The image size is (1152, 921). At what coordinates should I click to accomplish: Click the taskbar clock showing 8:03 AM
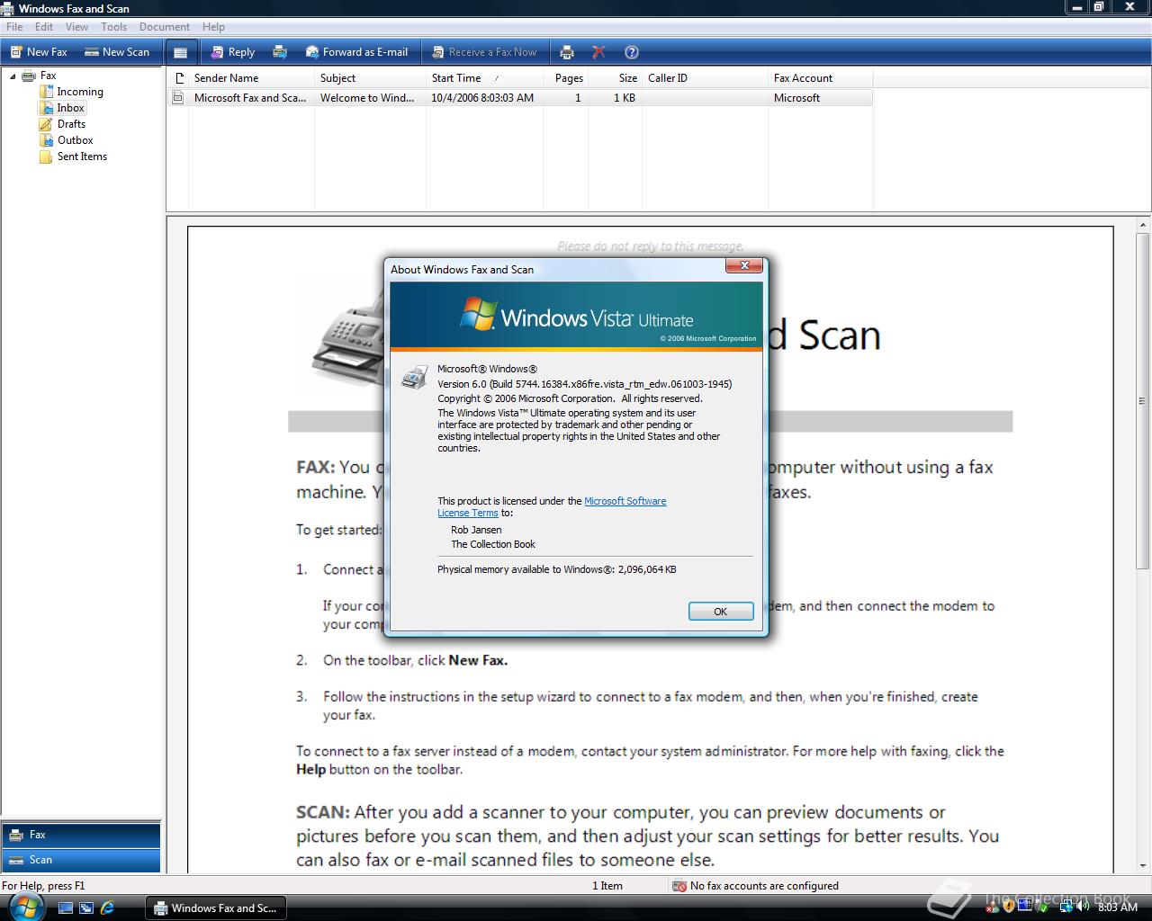point(1118,908)
